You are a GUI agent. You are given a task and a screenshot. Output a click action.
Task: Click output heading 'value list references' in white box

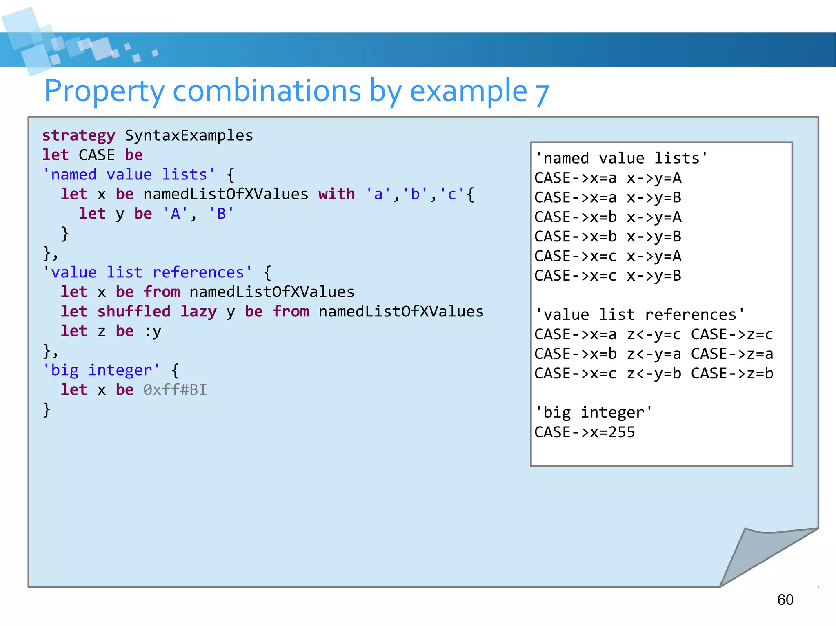[640, 315]
